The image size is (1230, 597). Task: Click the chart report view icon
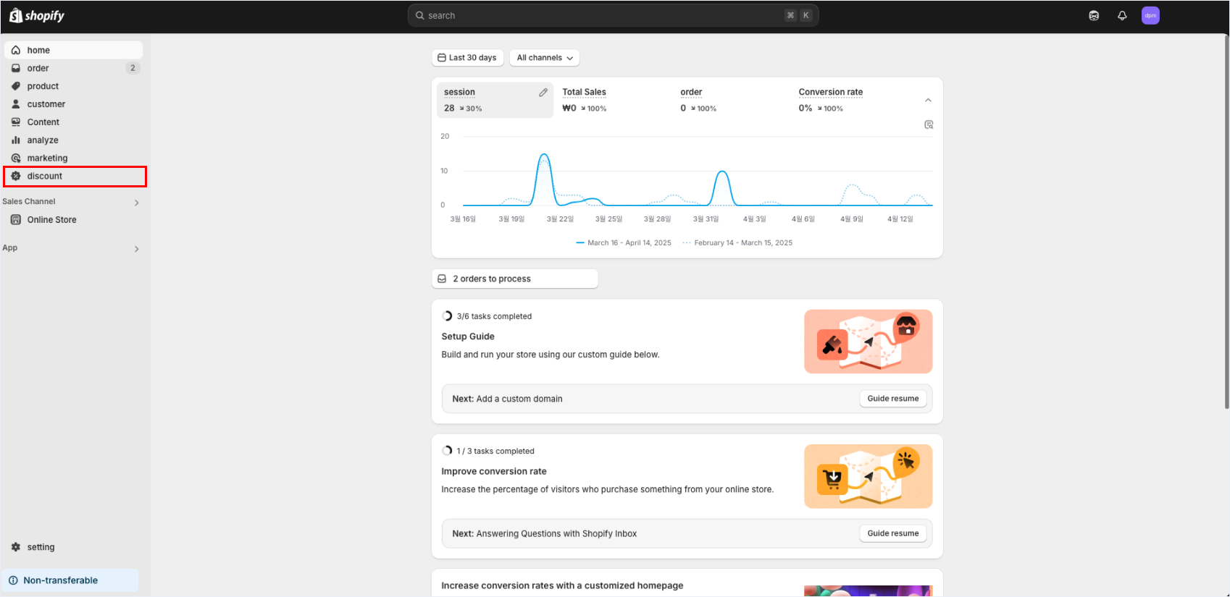(929, 124)
